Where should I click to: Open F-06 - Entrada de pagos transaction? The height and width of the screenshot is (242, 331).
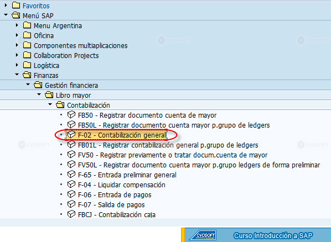tap(115, 195)
